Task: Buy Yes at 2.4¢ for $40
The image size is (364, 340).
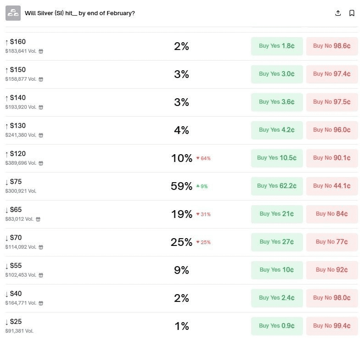Action: [277, 298]
